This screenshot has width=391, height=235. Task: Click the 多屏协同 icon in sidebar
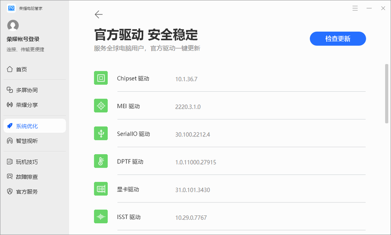click(x=10, y=90)
